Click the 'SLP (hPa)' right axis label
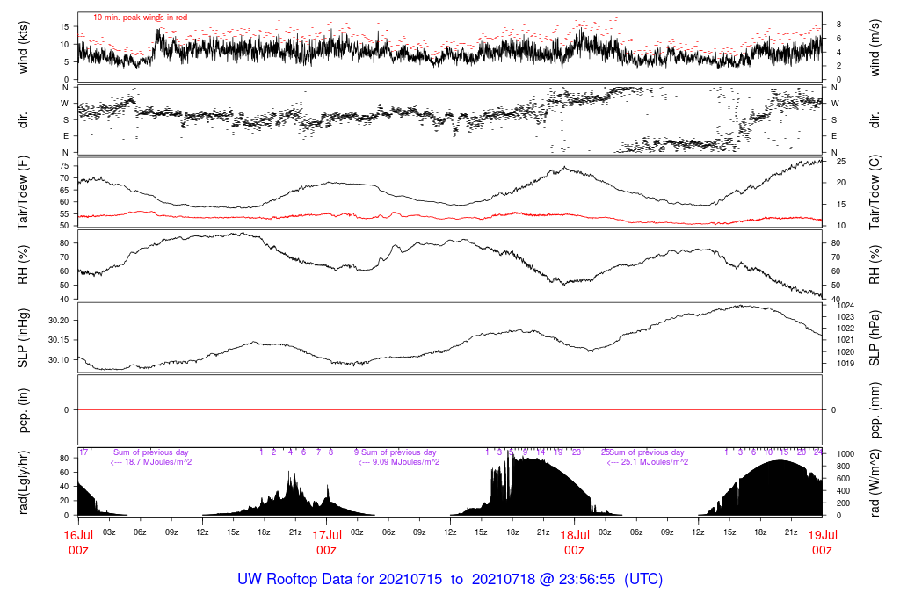 click(875, 338)
